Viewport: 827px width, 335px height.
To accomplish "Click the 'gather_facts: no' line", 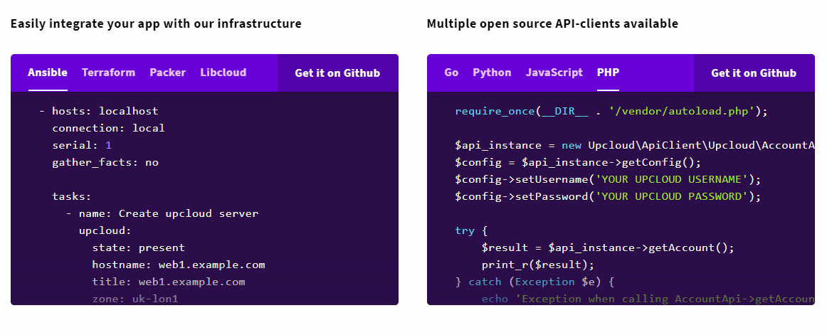I will coord(105,162).
